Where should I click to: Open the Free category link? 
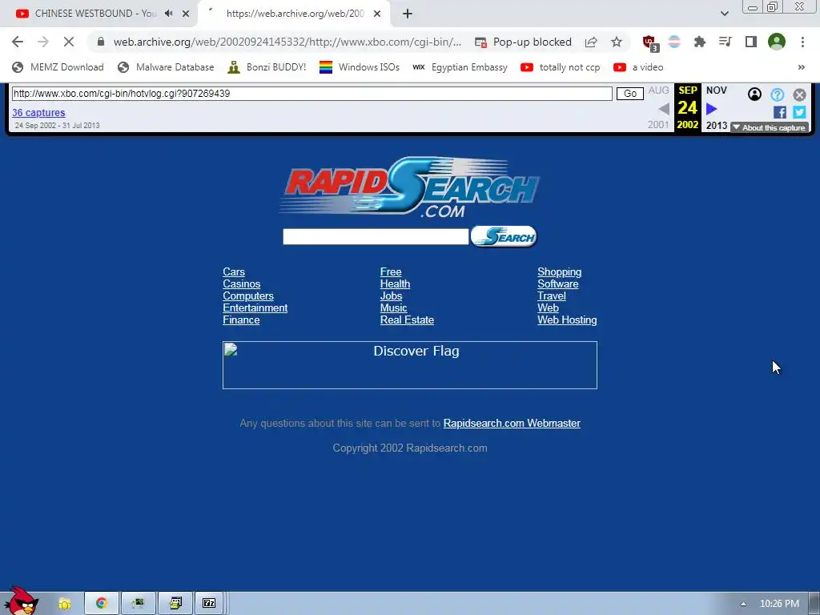[391, 272]
